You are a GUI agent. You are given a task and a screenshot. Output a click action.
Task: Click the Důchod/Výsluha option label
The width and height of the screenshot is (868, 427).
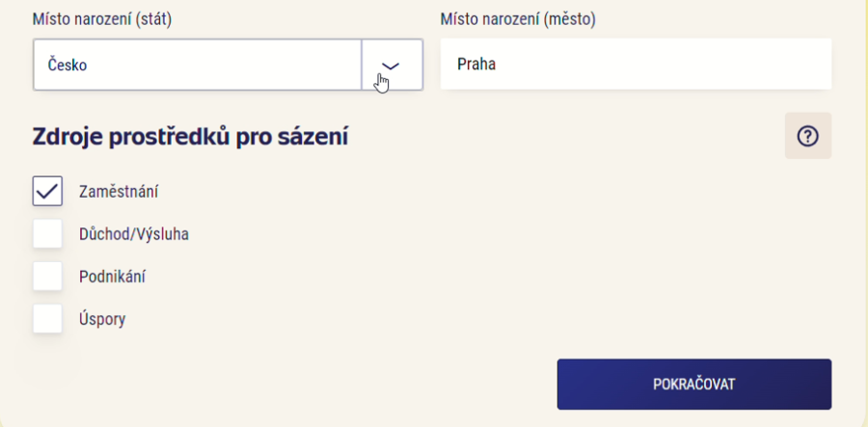pos(134,234)
